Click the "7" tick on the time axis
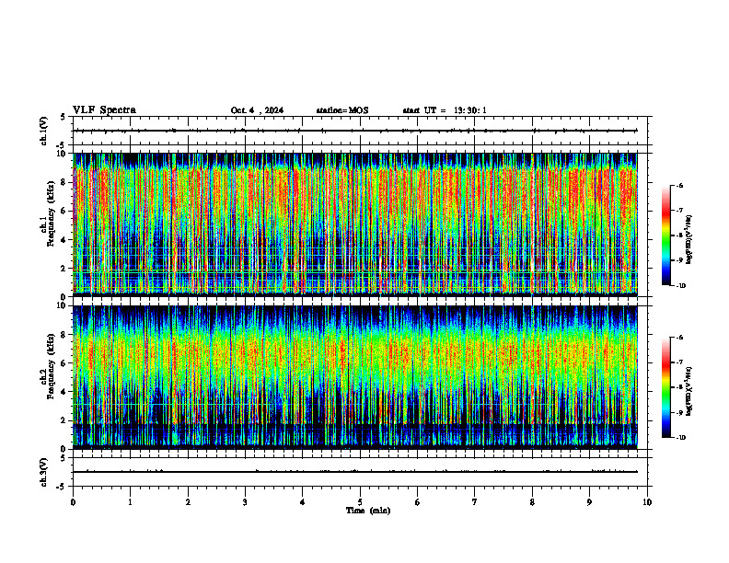 point(475,502)
